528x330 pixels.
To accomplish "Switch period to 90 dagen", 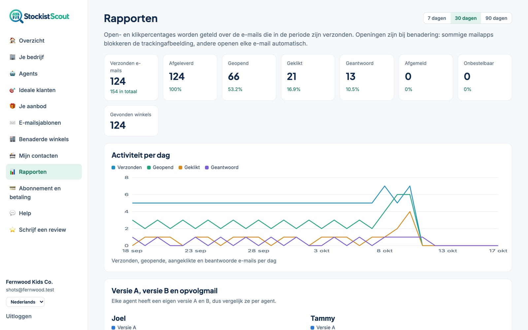I will coord(496,18).
